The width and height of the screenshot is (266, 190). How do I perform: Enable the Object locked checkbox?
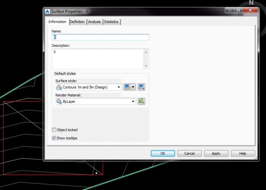54,130
